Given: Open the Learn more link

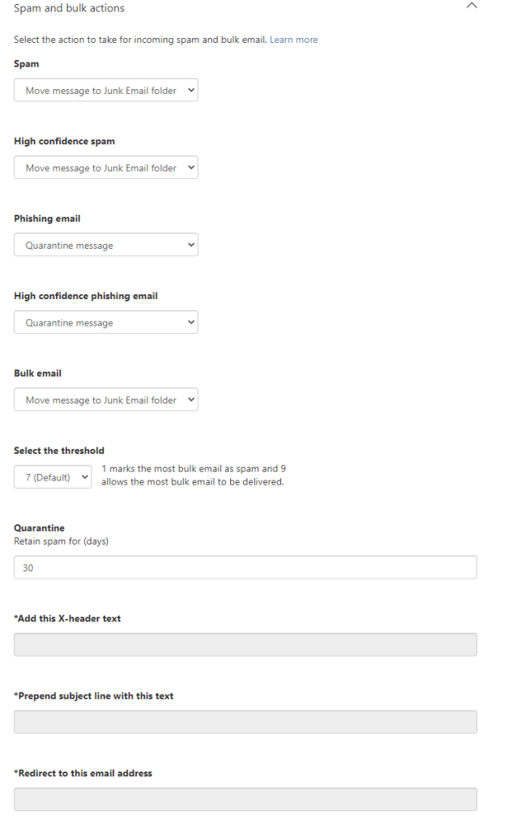Looking at the screenshot, I should (x=293, y=40).
